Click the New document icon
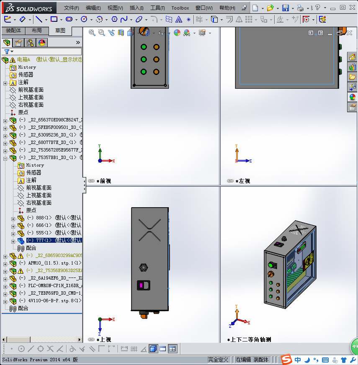This screenshot has height=365, width=358. 255,8
